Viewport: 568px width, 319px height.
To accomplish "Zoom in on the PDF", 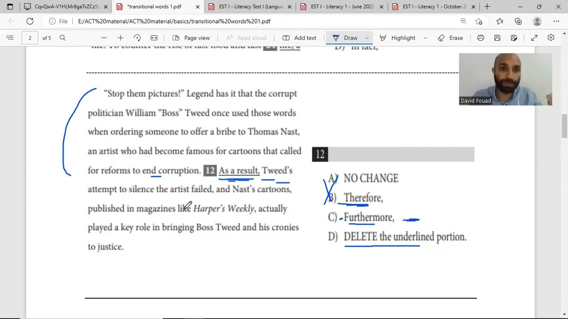I will click(120, 38).
